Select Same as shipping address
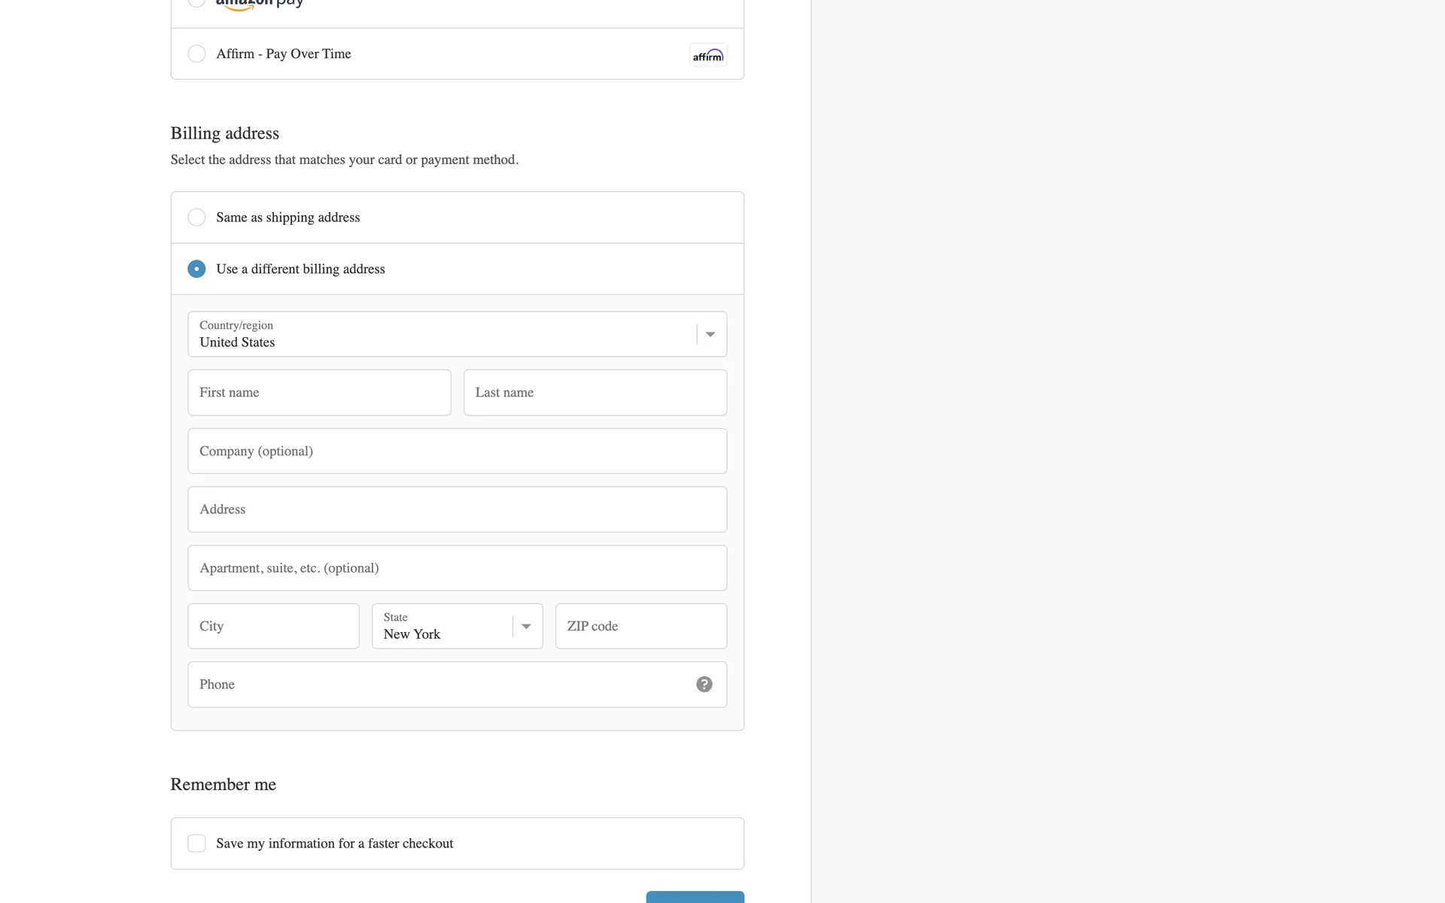Viewport: 1445px width, 903px height. [x=196, y=217]
